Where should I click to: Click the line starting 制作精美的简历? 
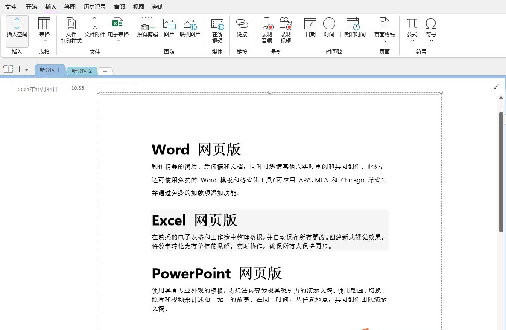[268, 167]
